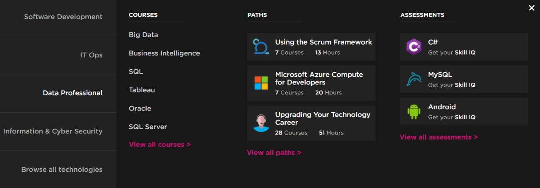Click View all paths link
540x188 pixels.
(x=274, y=152)
